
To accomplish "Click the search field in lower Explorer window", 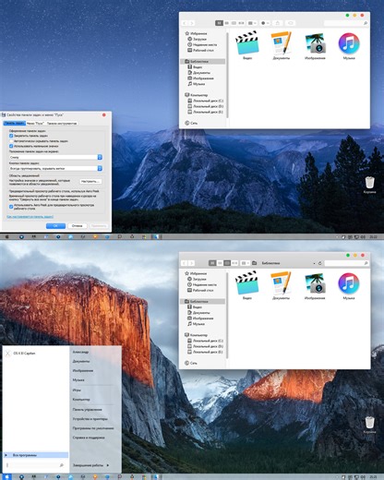I will click(x=346, y=263).
